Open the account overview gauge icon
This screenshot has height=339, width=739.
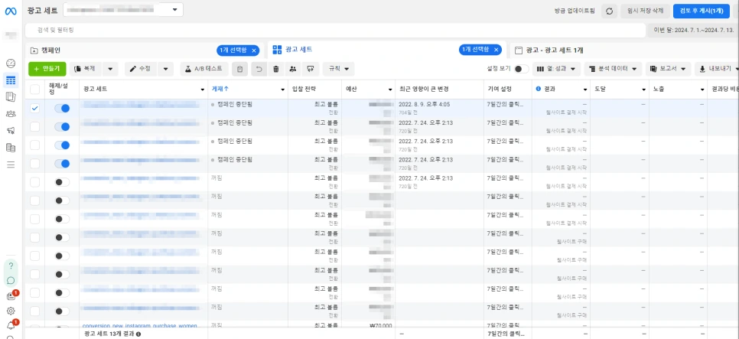coord(11,64)
